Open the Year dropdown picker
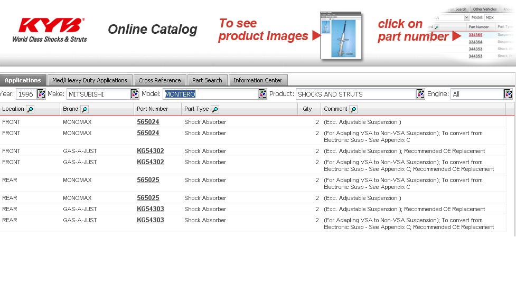This screenshot has height=285, width=516. (x=41, y=94)
